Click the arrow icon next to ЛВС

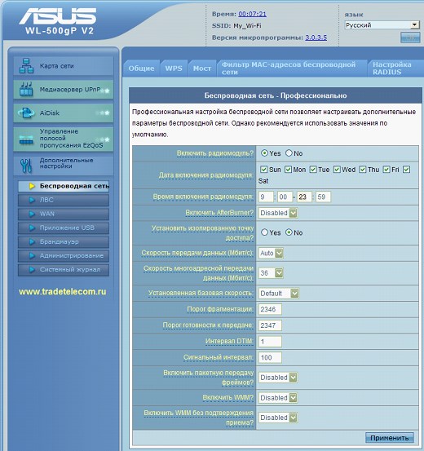(x=32, y=200)
